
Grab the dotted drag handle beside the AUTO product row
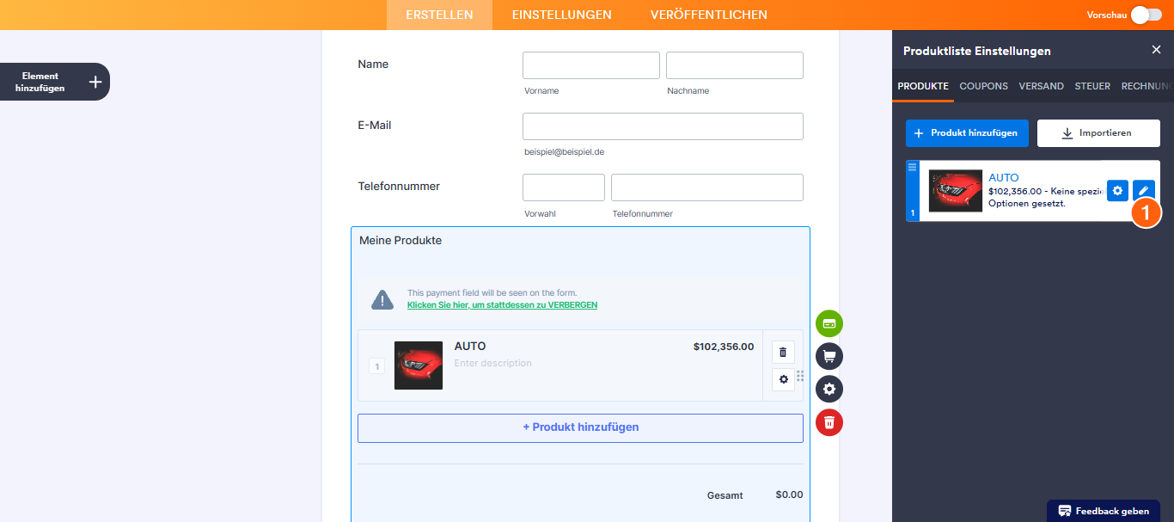pyautogui.click(x=800, y=376)
